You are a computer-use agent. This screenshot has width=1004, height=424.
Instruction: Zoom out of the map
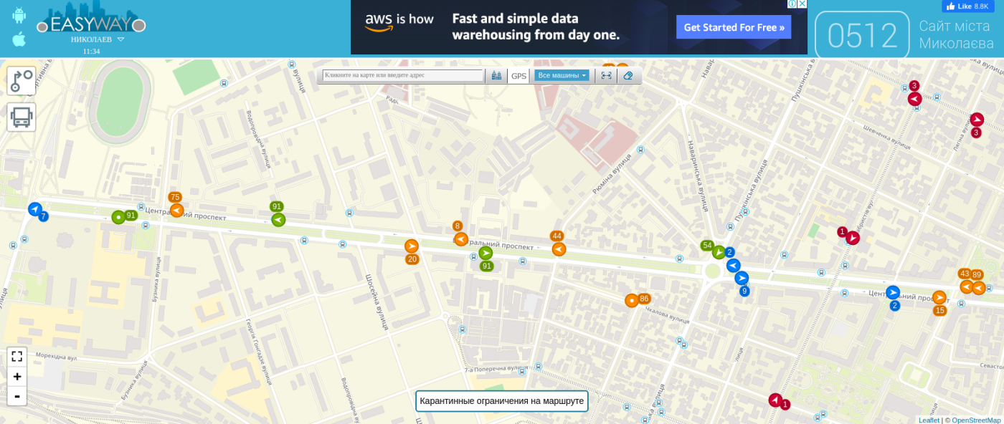(x=17, y=396)
